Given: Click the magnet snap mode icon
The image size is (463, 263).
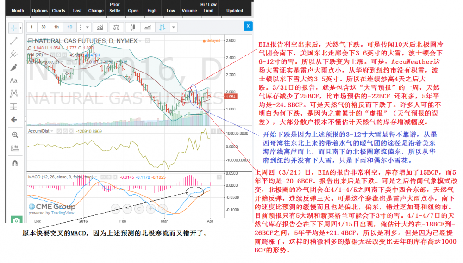Looking at the screenshot, I should (14, 163).
